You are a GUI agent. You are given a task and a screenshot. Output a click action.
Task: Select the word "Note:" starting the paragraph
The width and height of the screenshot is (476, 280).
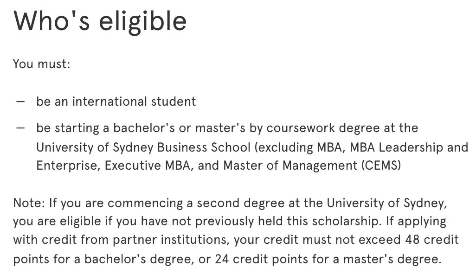point(29,203)
